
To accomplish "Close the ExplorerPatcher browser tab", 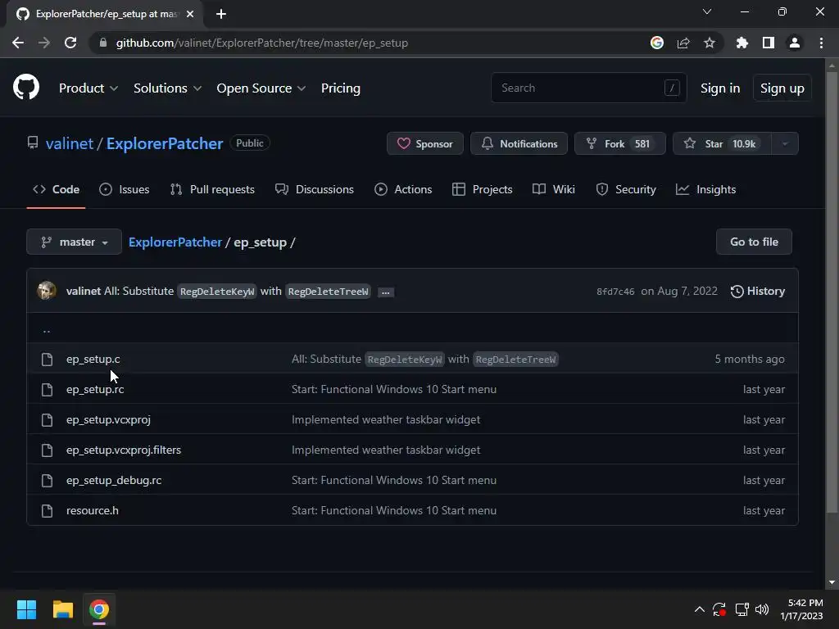I will tap(190, 14).
